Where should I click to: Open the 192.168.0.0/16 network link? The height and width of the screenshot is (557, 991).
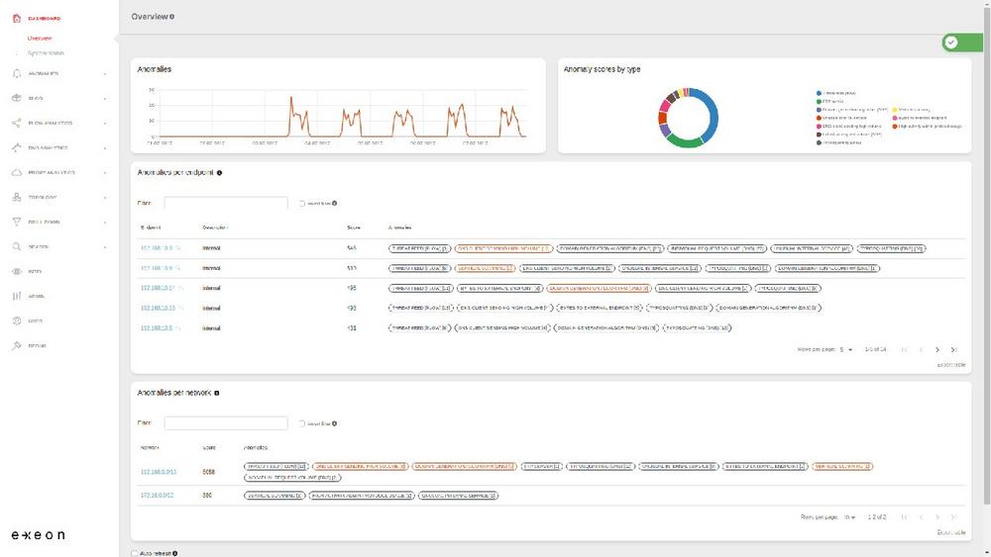click(x=159, y=473)
